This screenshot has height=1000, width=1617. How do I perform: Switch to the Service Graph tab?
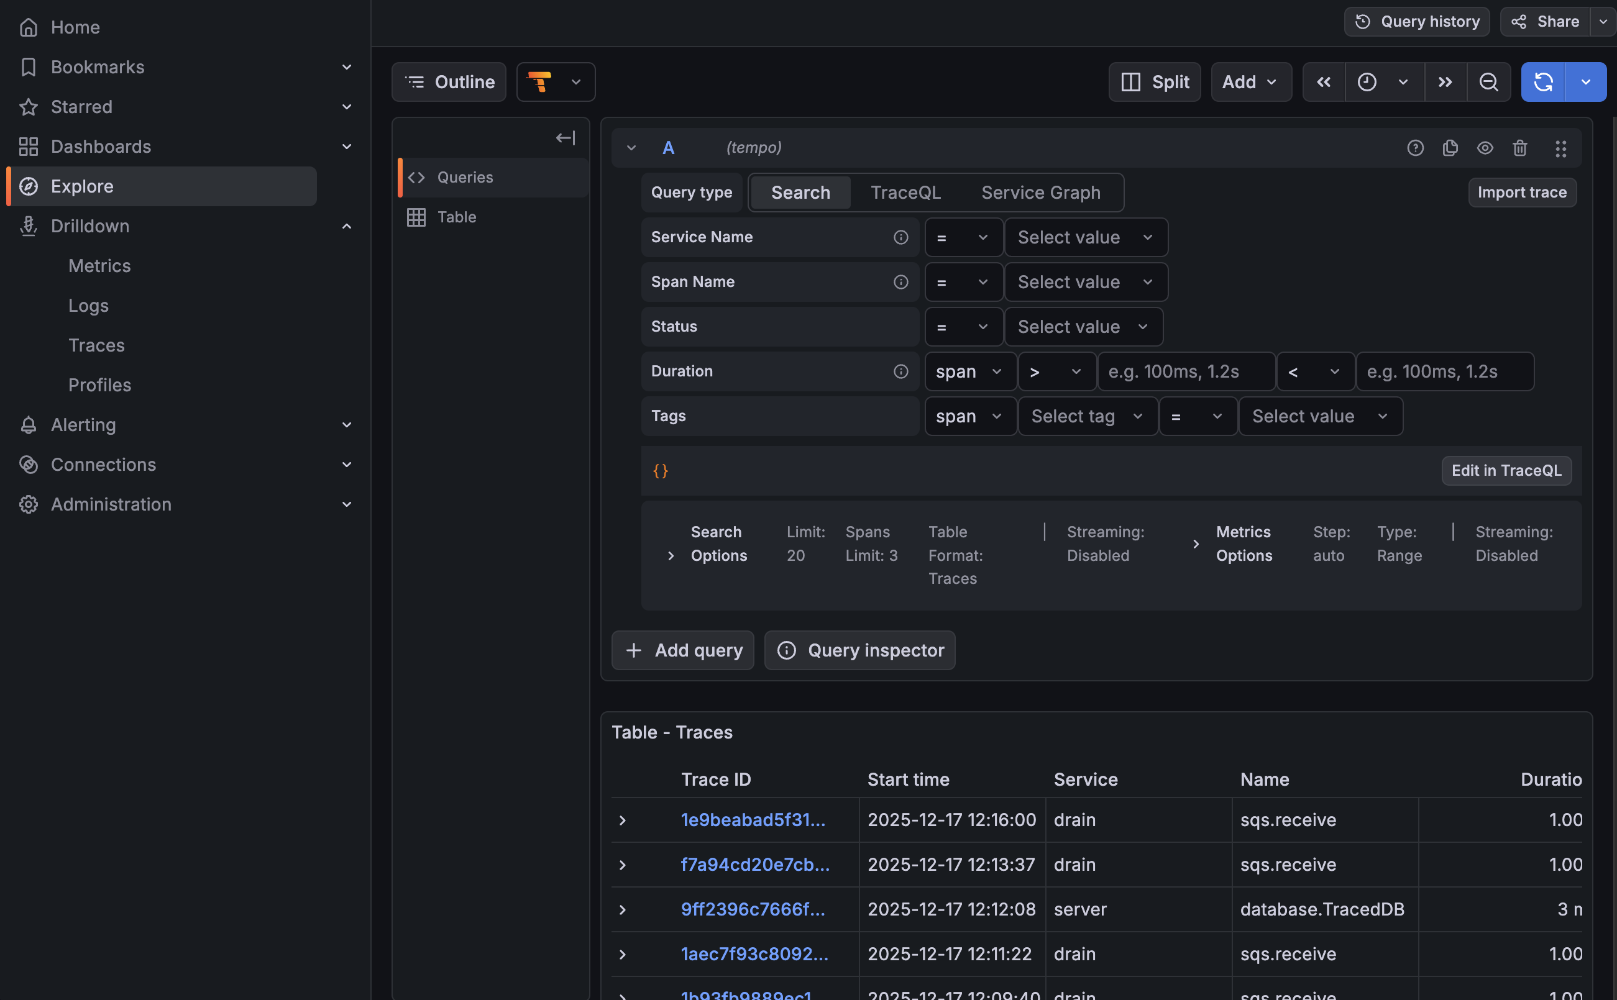point(1040,192)
